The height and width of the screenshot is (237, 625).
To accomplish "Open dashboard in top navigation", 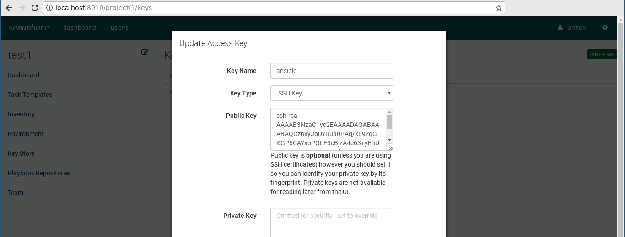I will click(80, 27).
